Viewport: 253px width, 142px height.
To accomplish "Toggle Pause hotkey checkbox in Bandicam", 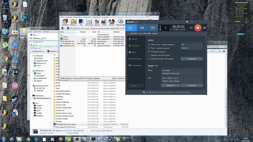I will pyautogui.click(x=149, y=48).
